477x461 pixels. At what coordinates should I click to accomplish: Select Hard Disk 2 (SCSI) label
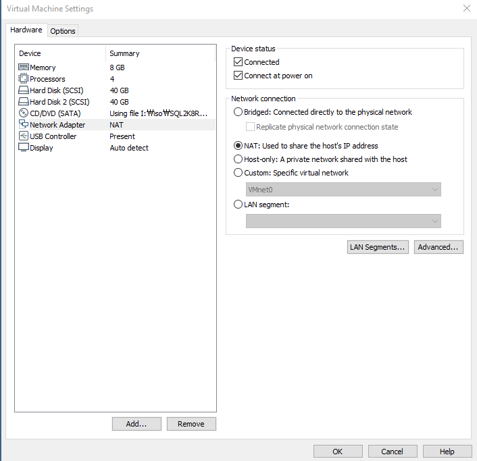coord(59,102)
